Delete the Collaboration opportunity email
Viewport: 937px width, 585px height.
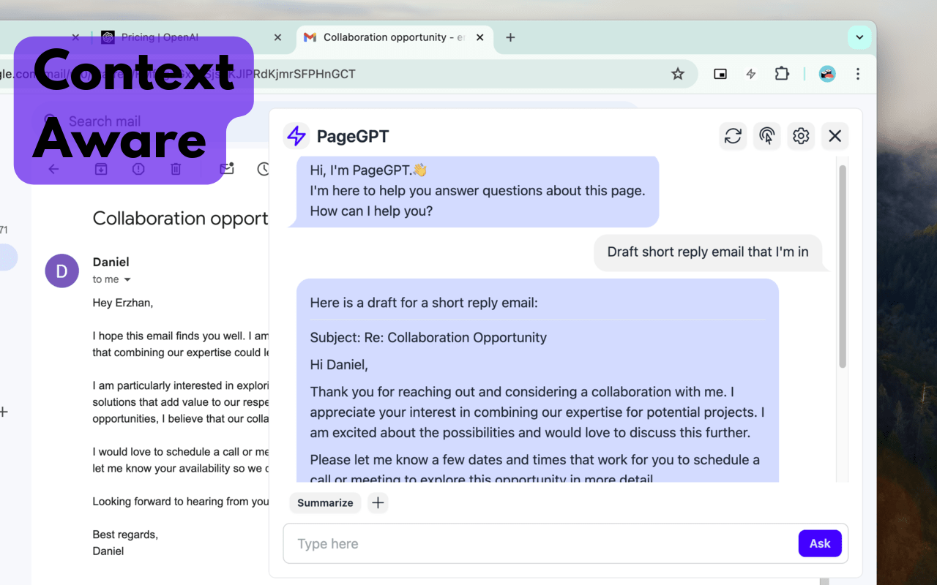point(176,168)
